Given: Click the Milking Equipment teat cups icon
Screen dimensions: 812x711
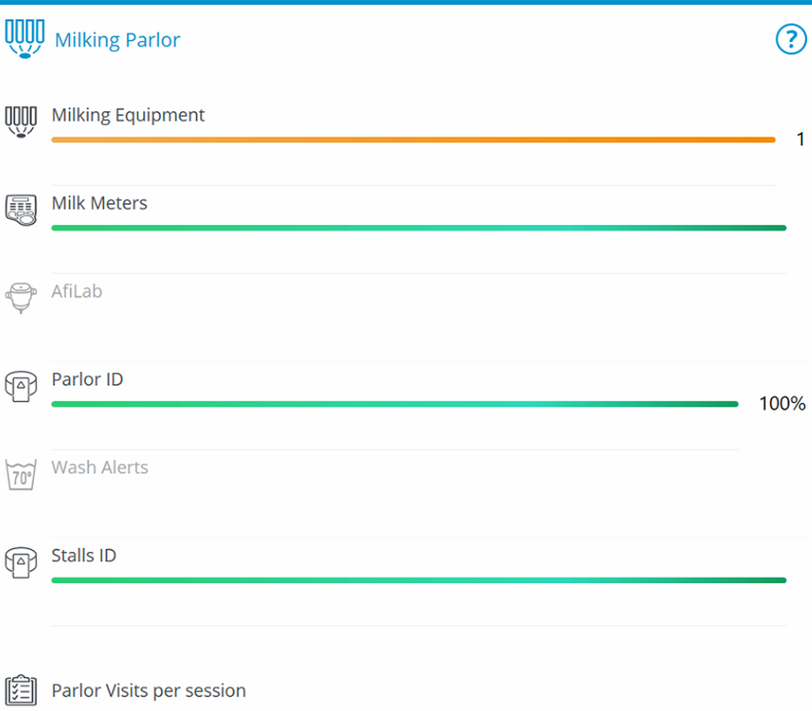Looking at the screenshot, I should click(21, 122).
